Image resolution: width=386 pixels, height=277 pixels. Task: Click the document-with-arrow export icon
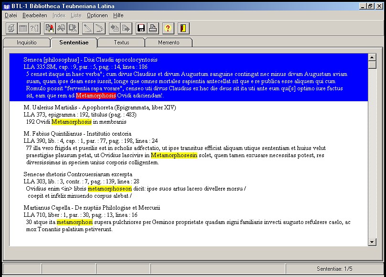(126, 28)
